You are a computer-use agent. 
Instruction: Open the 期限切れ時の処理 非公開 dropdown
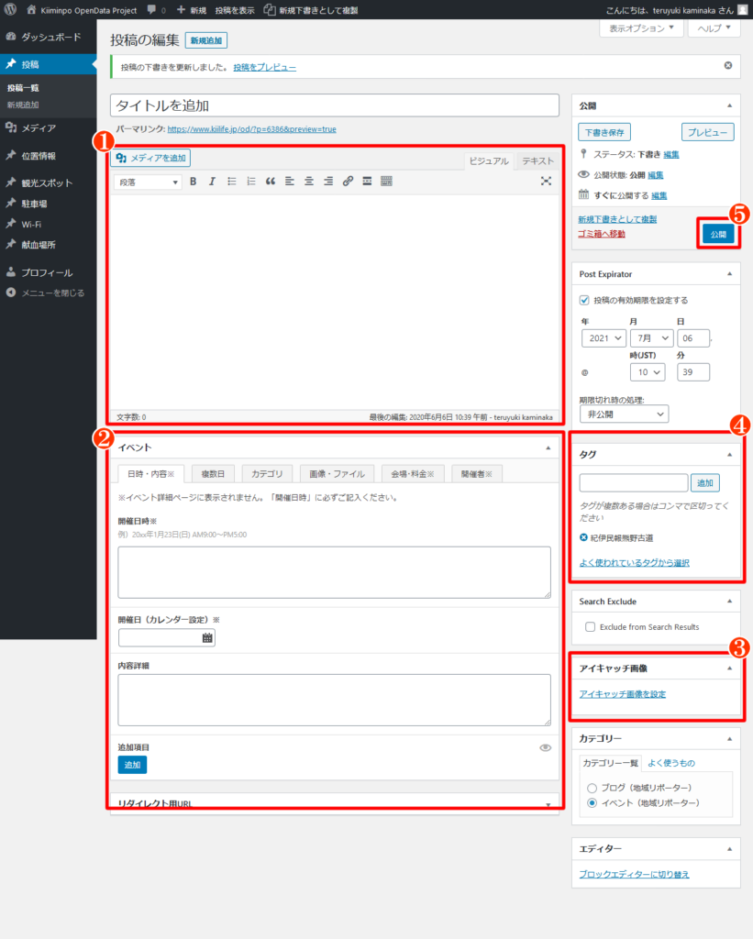click(x=624, y=414)
